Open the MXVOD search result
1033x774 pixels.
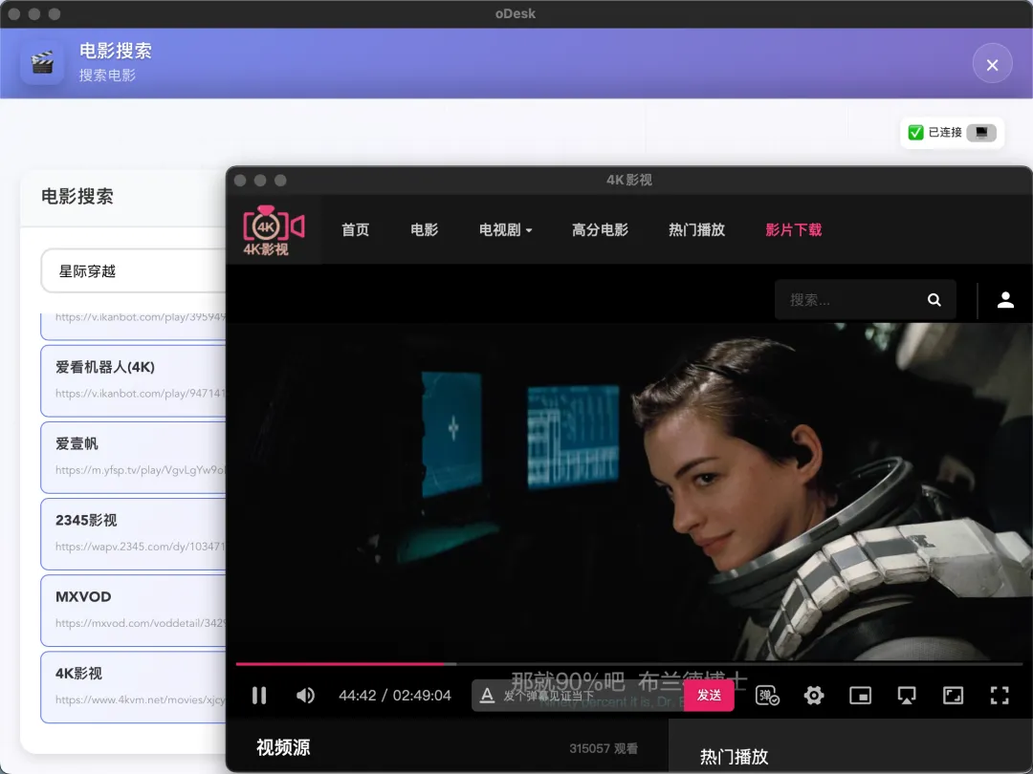(135, 610)
